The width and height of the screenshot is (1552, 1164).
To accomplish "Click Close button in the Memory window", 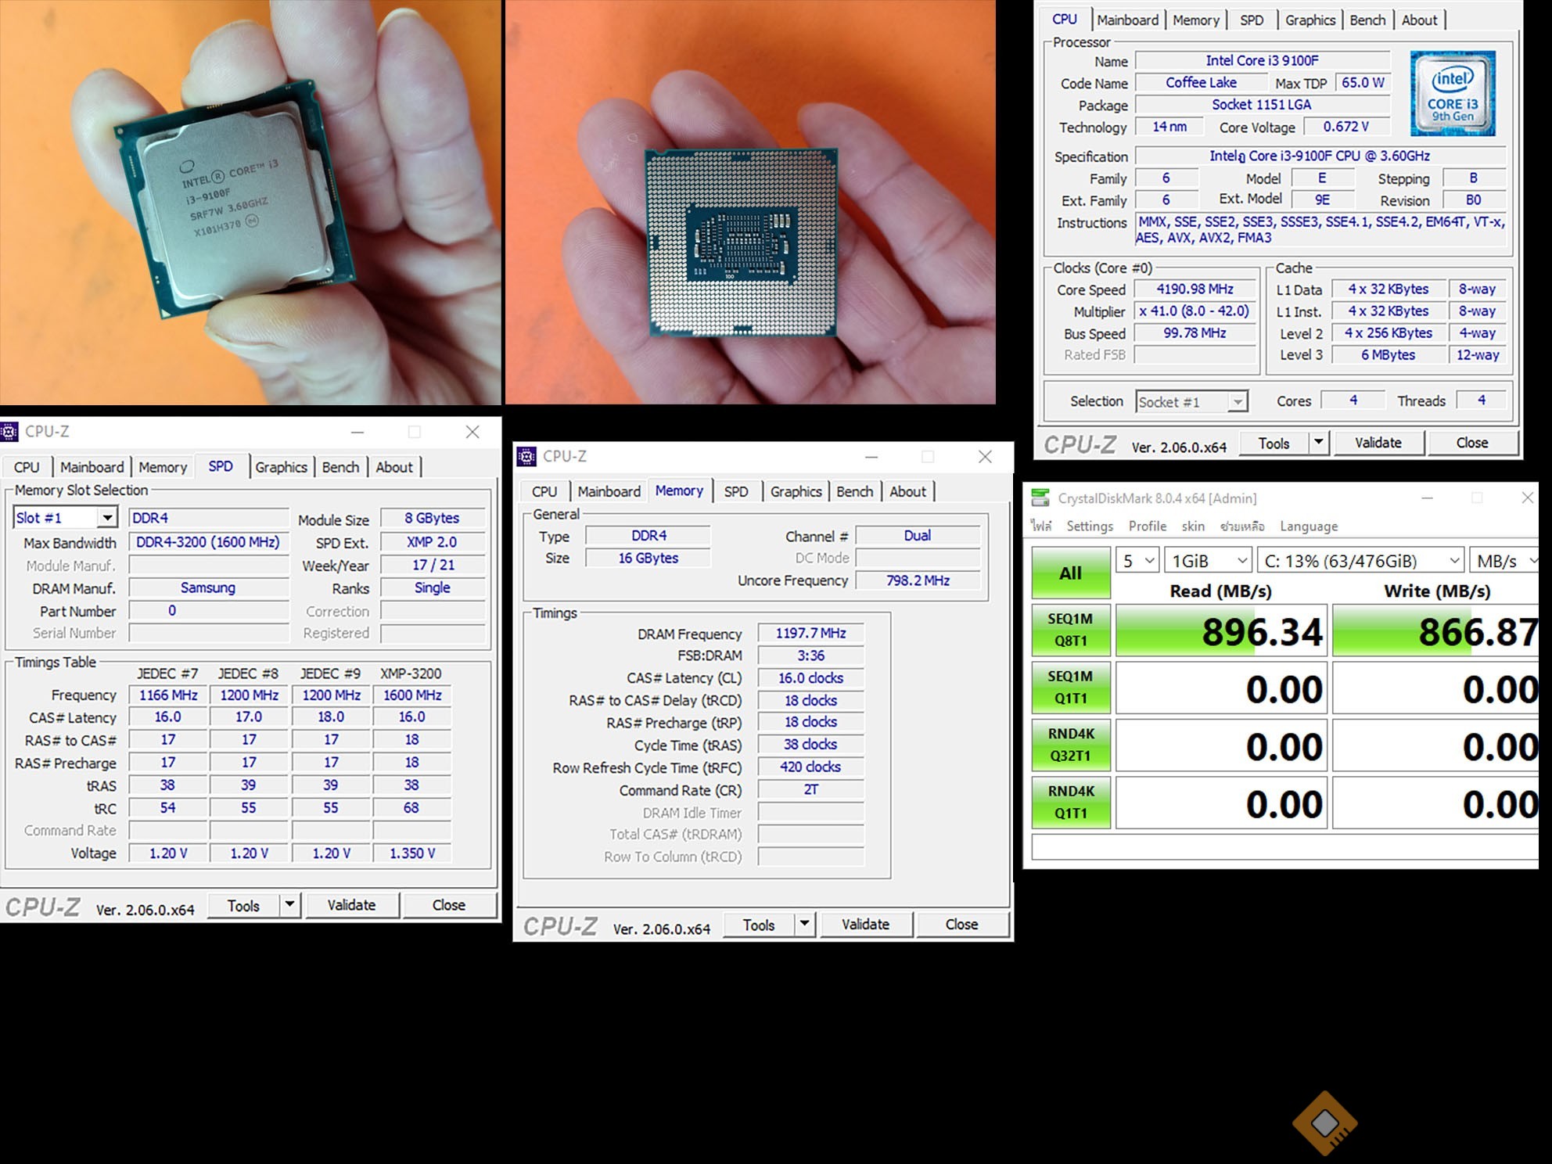I will (962, 925).
